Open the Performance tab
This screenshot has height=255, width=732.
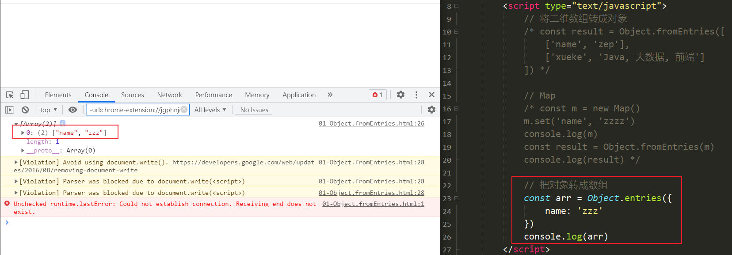(213, 95)
